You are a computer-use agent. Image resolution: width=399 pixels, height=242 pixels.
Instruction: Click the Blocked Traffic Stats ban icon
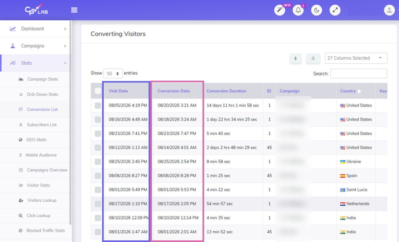tap(20, 231)
